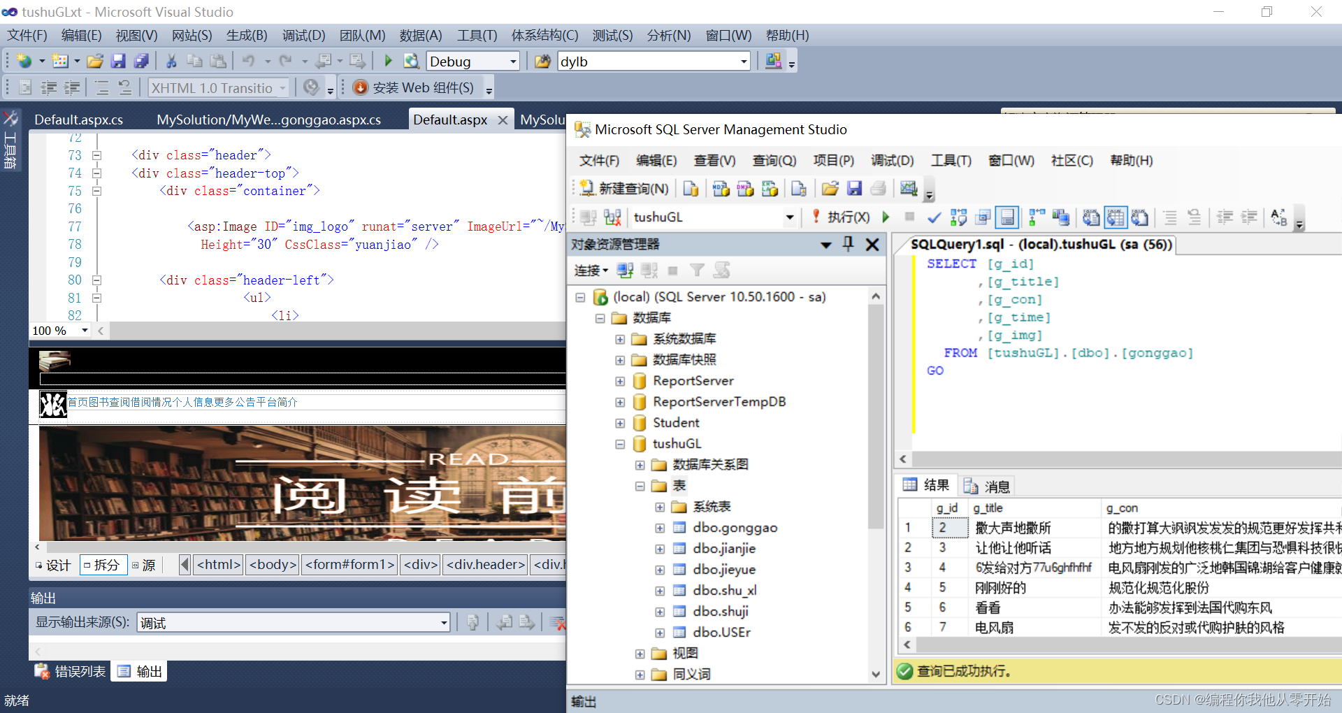Click the Execute query icon with red exclamation
Image resolution: width=1342 pixels, height=713 pixels.
point(815,217)
